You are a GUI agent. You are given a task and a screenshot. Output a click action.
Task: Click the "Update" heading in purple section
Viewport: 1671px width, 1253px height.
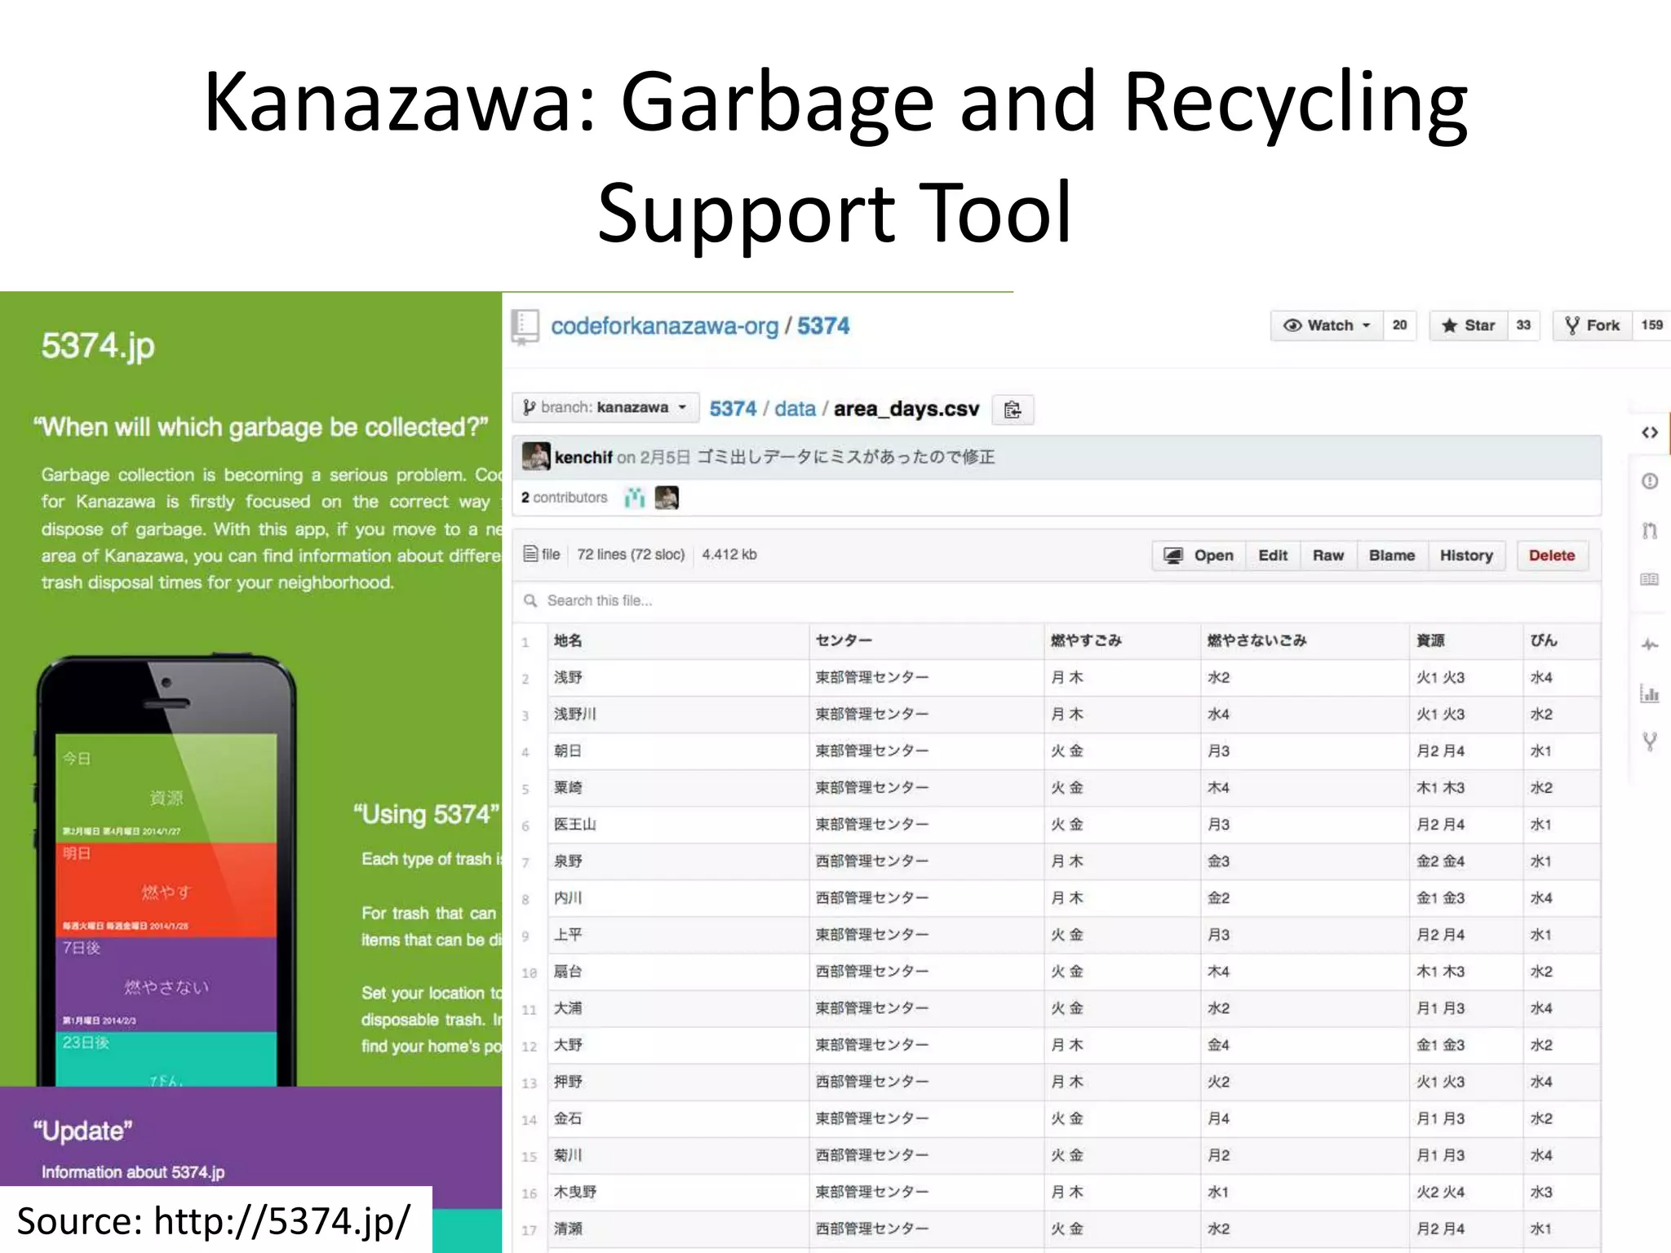coord(82,1131)
